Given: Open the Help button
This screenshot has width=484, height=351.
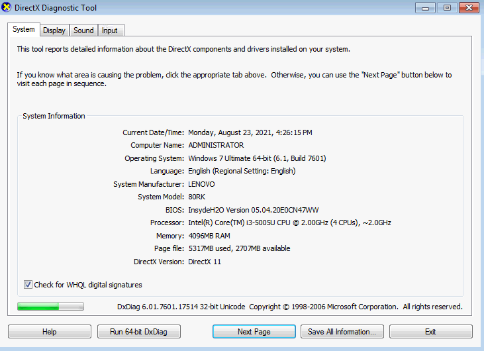Looking at the screenshot, I should click(x=50, y=332).
